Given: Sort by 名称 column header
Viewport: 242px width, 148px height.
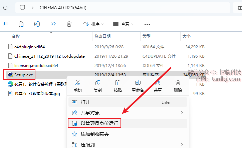Looking at the screenshot, I should coord(16,36).
